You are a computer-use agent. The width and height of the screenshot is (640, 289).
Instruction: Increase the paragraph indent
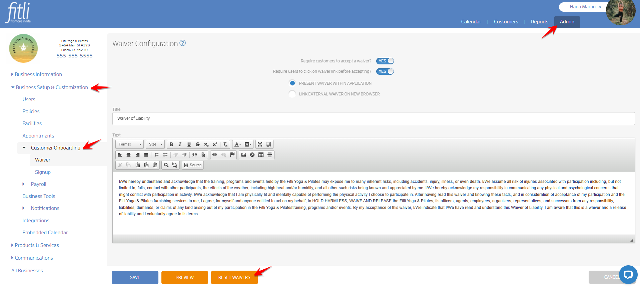click(x=184, y=155)
